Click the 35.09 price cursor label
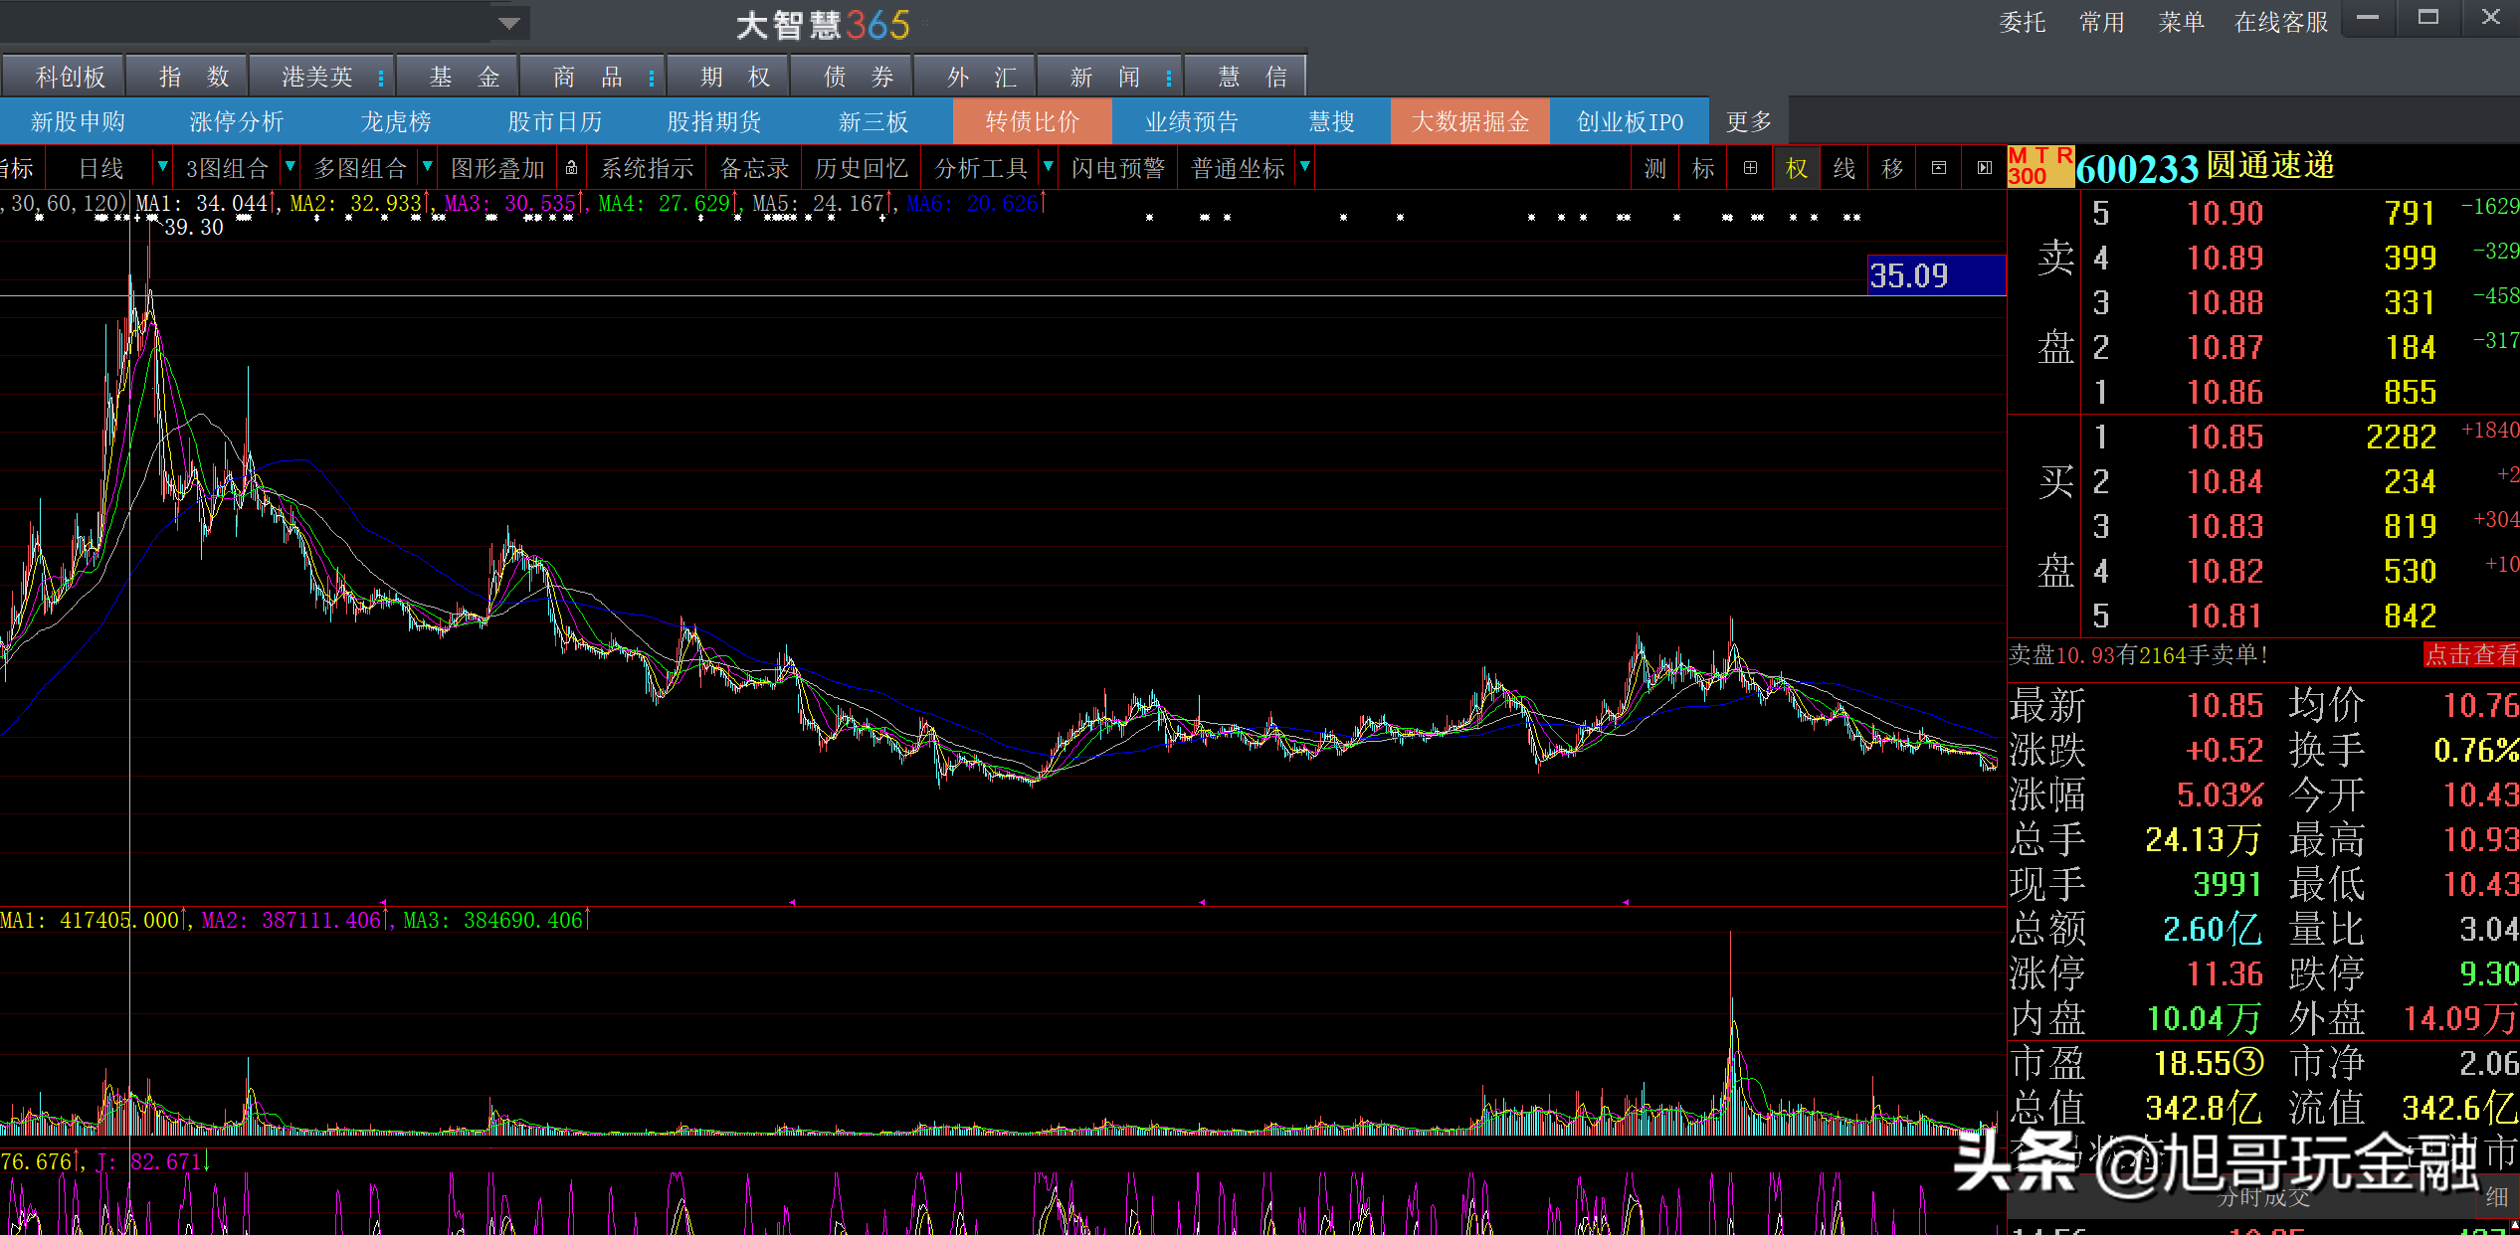The height and width of the screenshot is (1235, 2520). (1936, 275)
